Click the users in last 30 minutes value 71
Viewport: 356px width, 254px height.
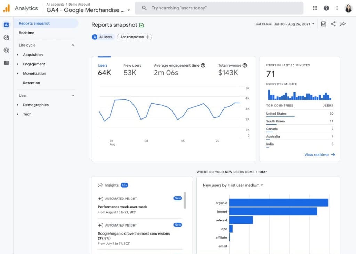coord(270,74)
